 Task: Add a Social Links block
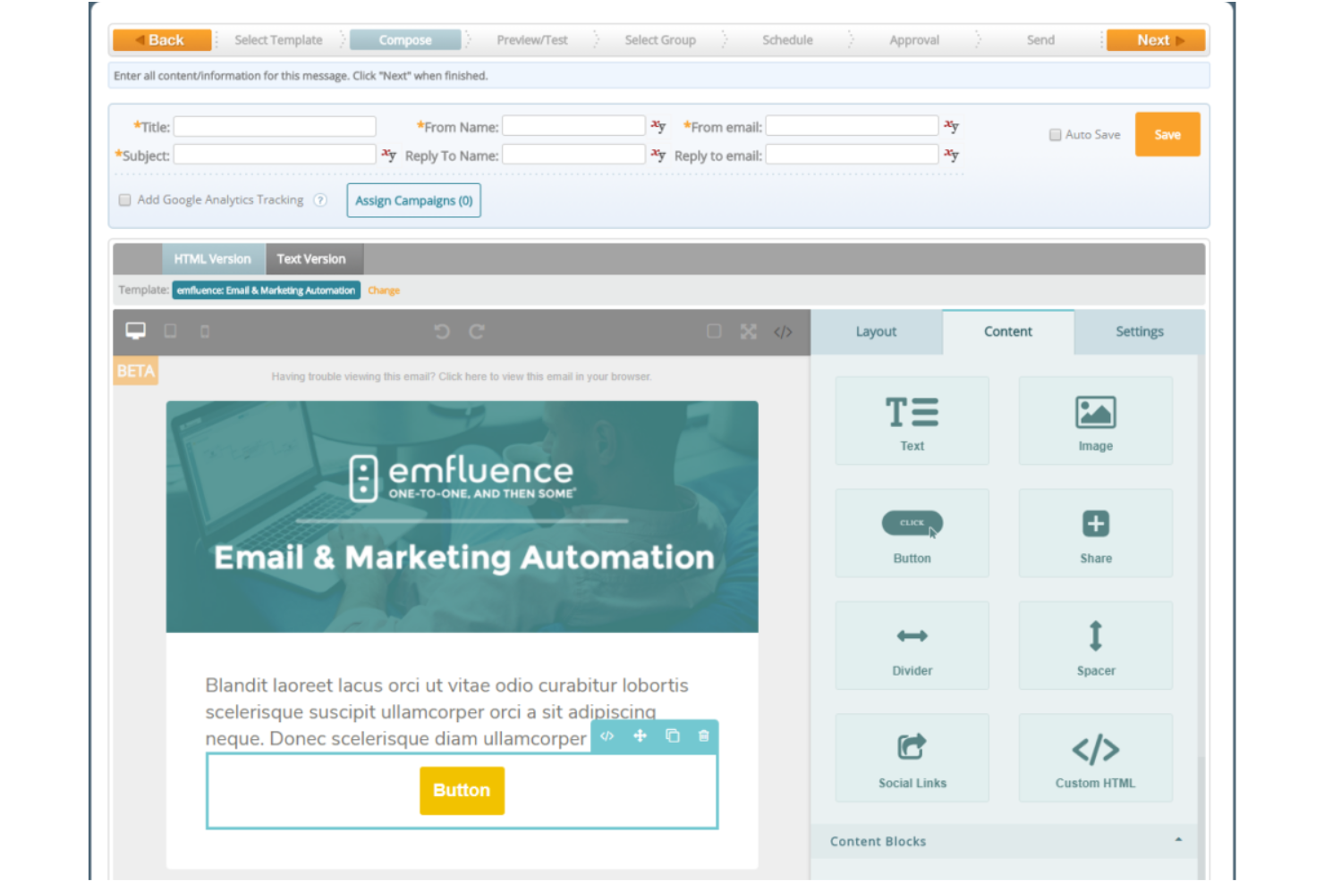coord(912,758)
